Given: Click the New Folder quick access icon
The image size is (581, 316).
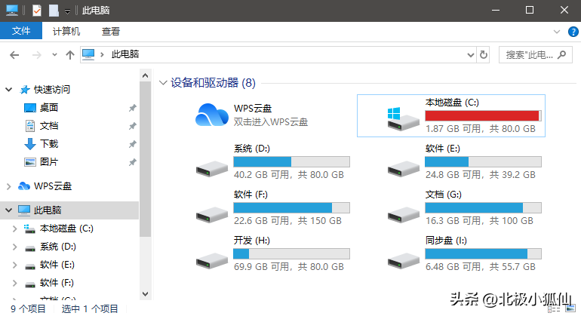Looking at the screenshot, I should pyautogui.click(x=54, y=11).
